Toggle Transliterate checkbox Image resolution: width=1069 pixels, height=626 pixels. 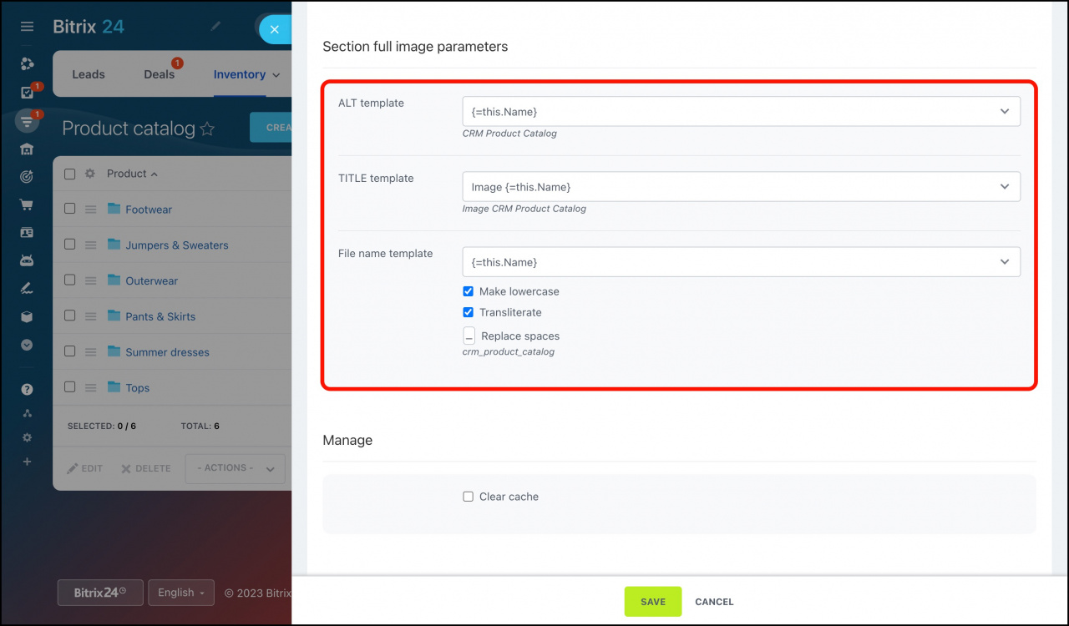click(468, 312)
